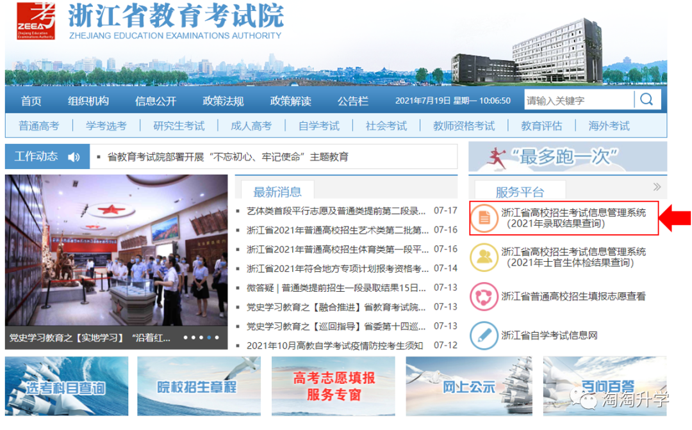Select 教师资格考试 in the sub-navigation
692x430 pixels.
[x=465, y=126]
